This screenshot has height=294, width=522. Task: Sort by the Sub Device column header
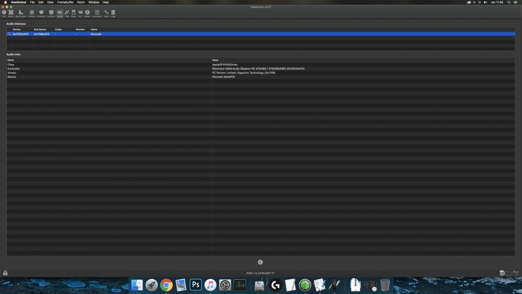43,29
